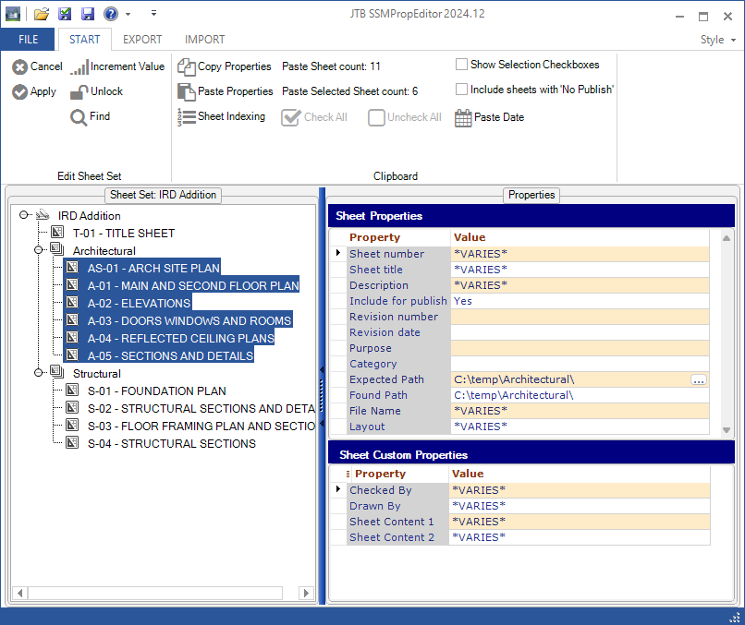Enable Show Selection Checkboxes

[x=461, y=65]
